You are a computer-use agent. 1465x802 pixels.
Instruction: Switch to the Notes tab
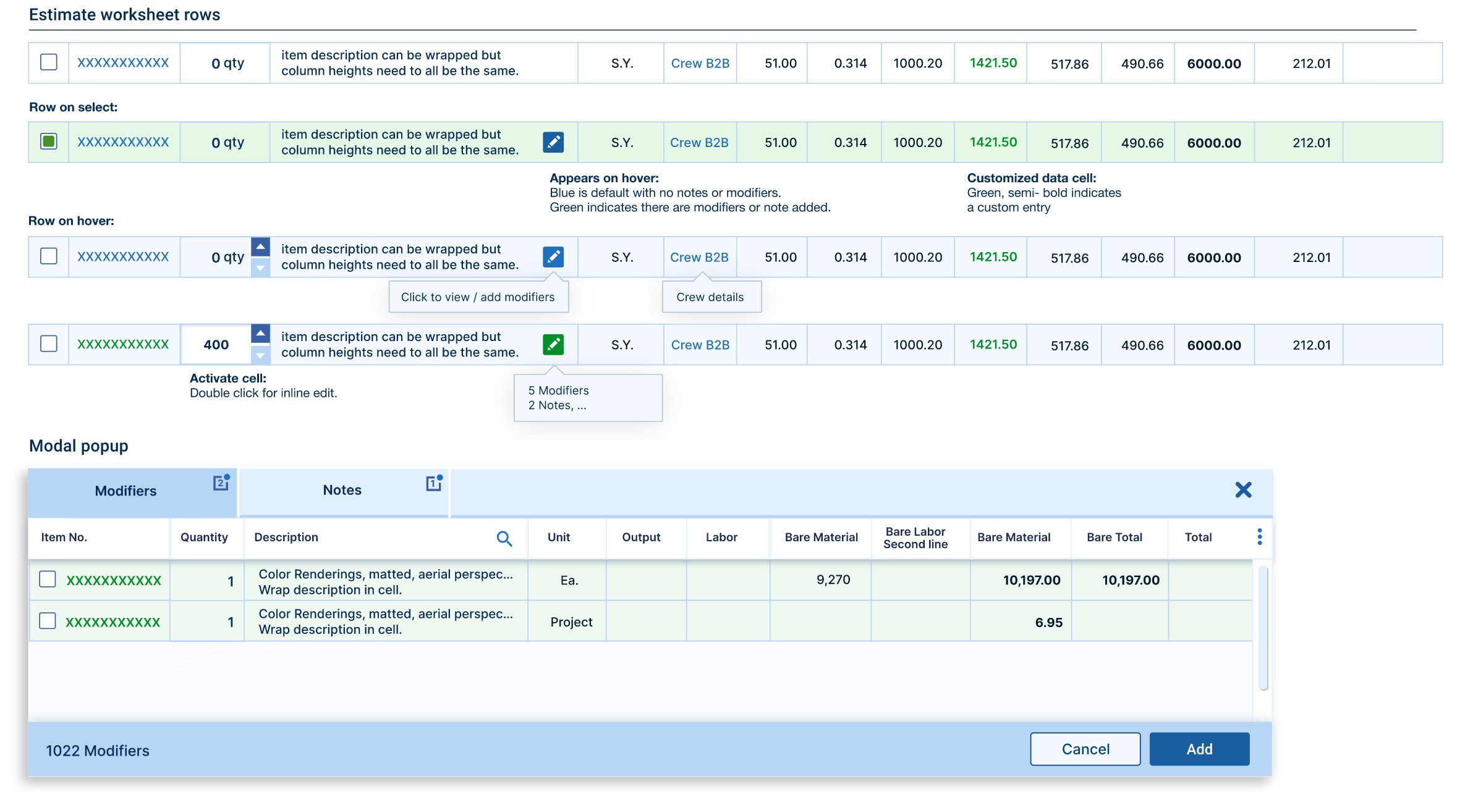pos(342,491)
